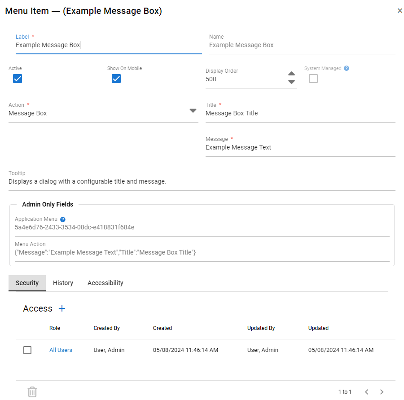Select the All Users row checkbox

click(27, 350)
